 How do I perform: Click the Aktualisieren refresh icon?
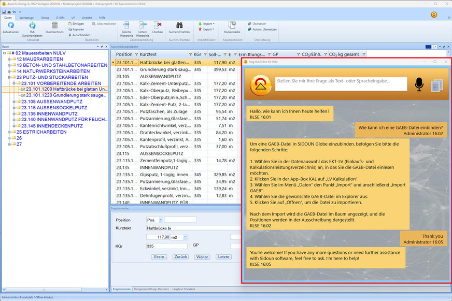[x=10, y=25]
